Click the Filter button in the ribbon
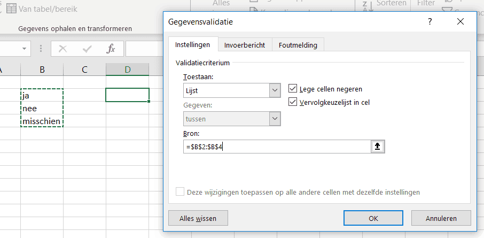 point(426,3)
